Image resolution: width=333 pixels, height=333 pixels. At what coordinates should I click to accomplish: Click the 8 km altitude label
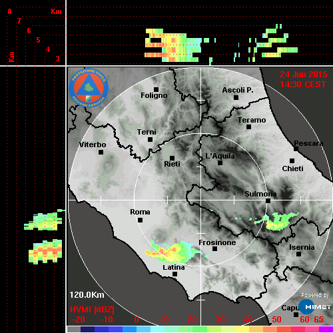[x=9, y=11]
